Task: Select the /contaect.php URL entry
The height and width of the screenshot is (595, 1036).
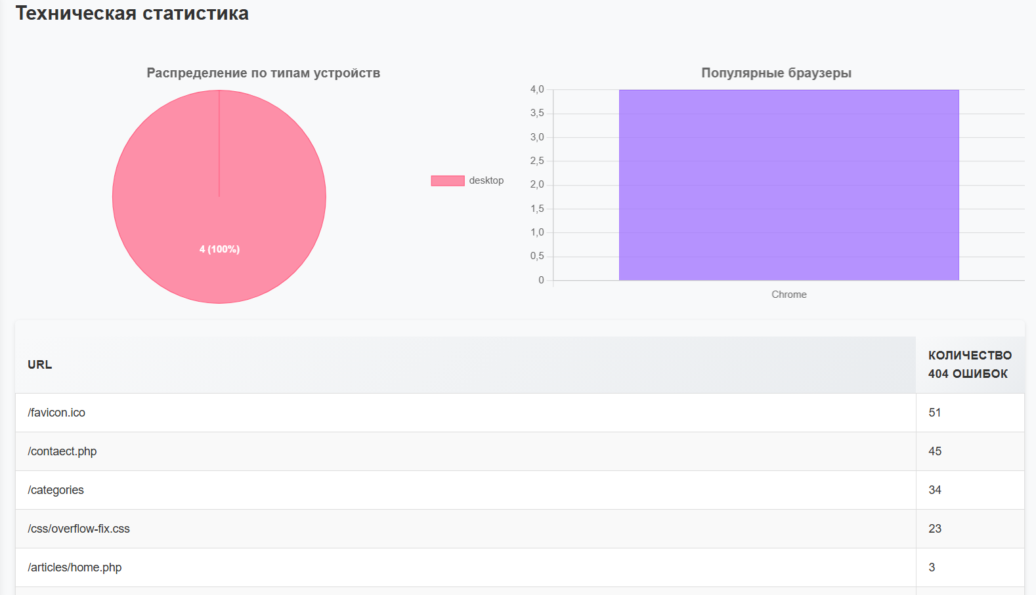Action: click(x=62, y=451)
